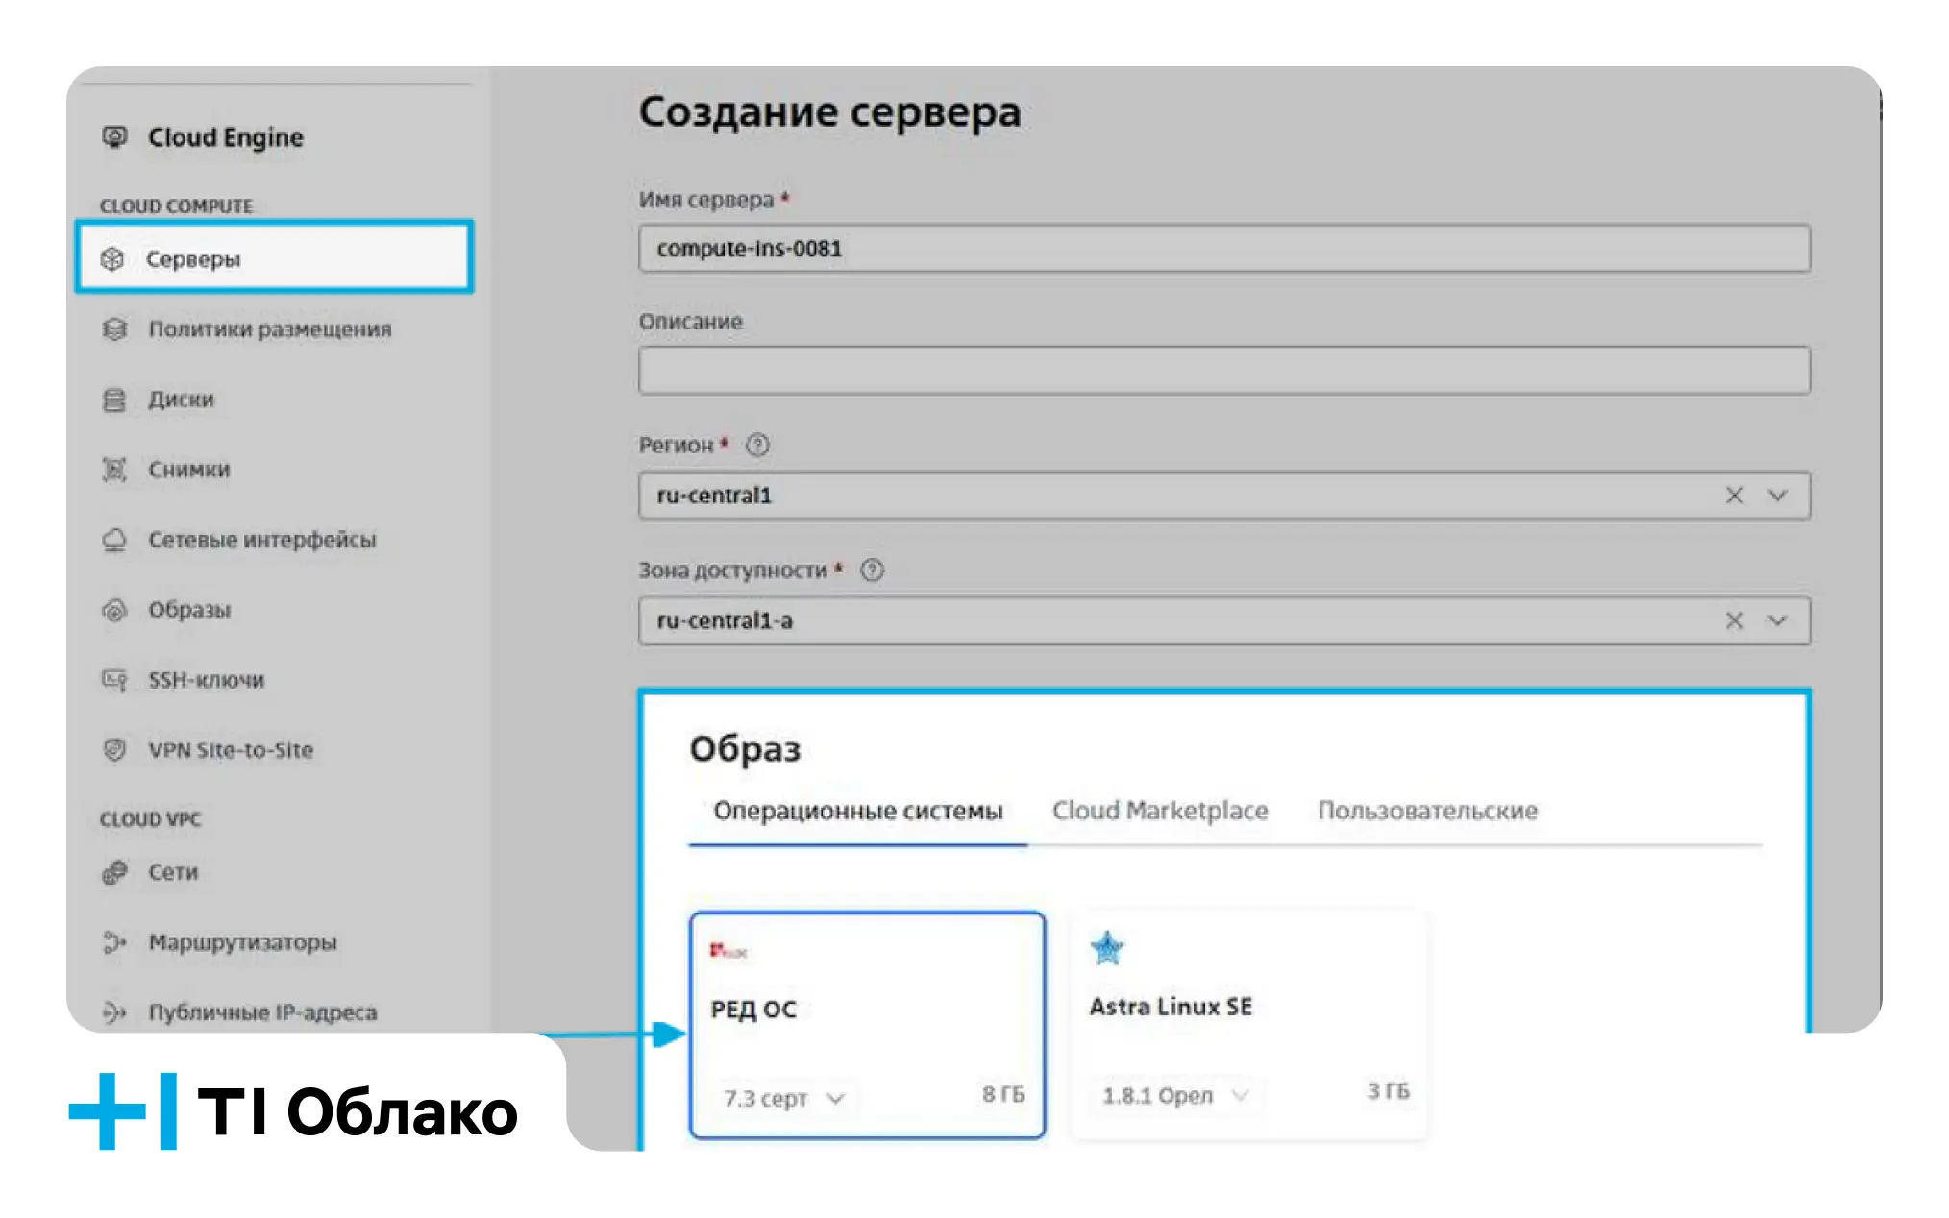
Task: Click the РЕД ОС logo icon
Action: [728, 951]
